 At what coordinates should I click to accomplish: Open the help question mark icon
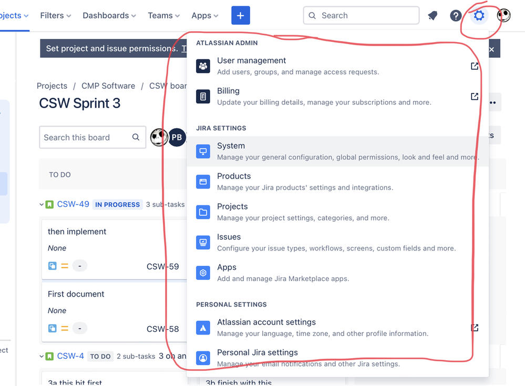[x=456, y=15]
